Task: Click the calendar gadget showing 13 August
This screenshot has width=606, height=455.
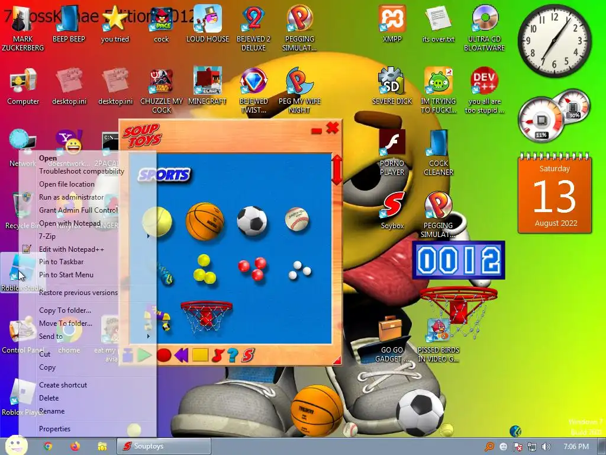Action: [x=555, y=194]
